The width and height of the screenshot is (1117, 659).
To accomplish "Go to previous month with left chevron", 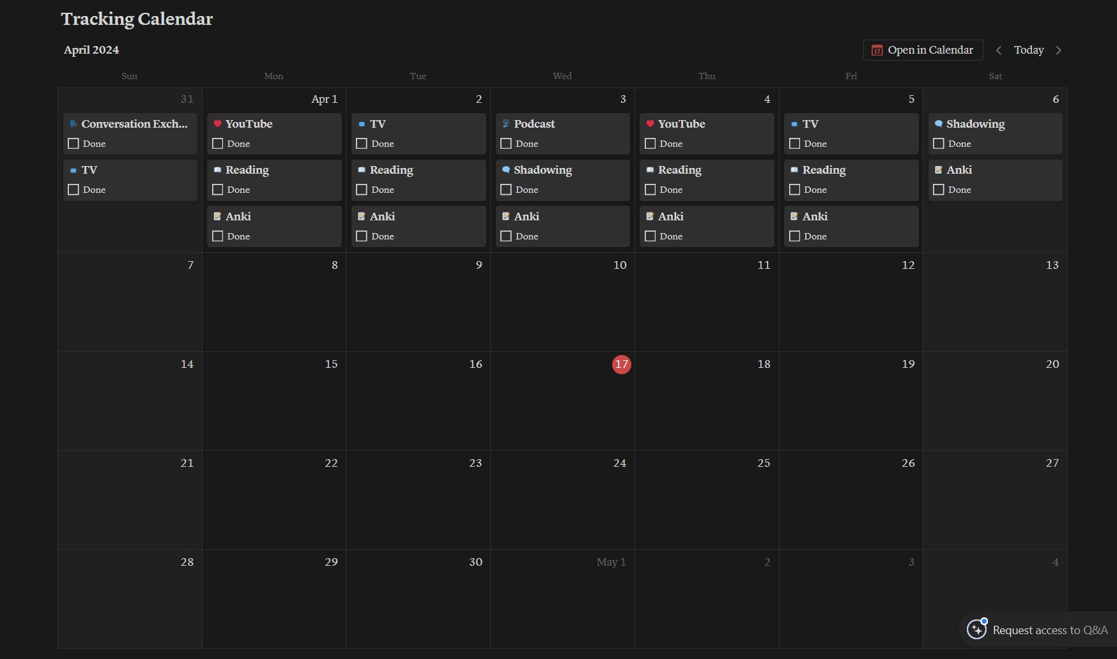I will [999, 50].
